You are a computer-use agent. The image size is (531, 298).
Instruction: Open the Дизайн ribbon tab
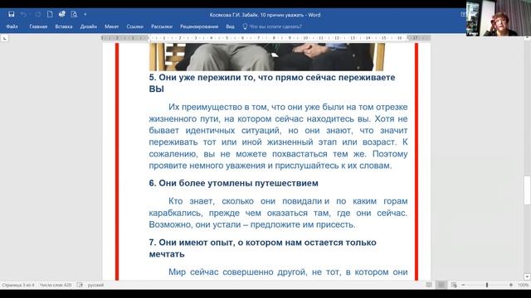89,26
